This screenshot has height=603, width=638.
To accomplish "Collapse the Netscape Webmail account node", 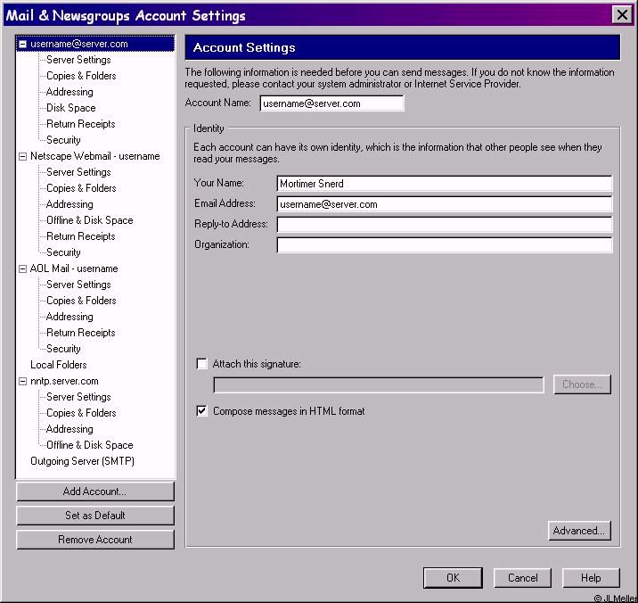I will [23, 156].
